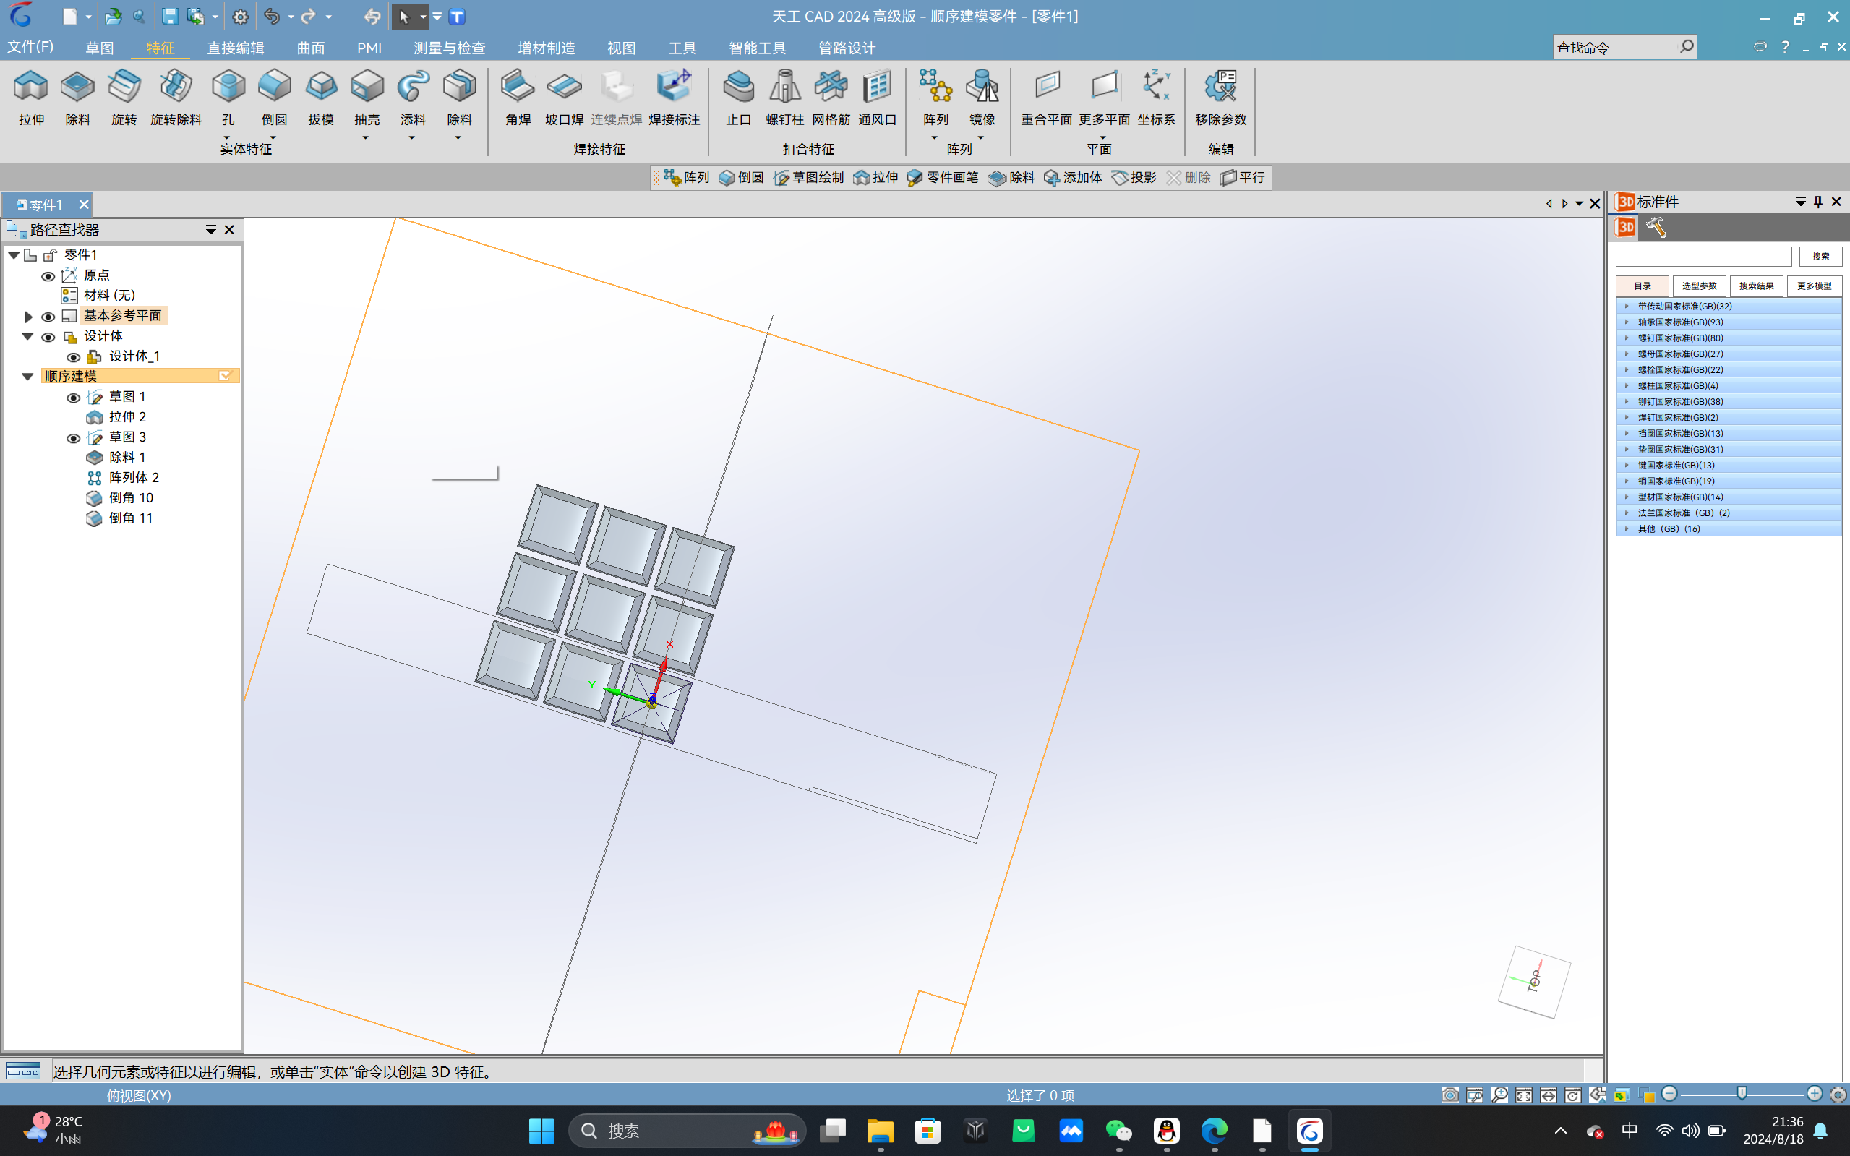Toggle visibility eye of 设计体

coord(48,337)
